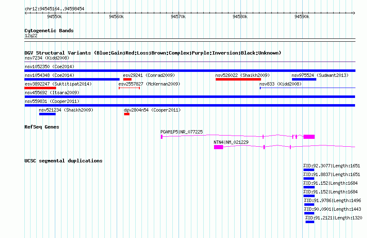The height and width of the screenshot is (238, 367).
Task: Select the RefSeq Genes track heading
Action: 42,127
